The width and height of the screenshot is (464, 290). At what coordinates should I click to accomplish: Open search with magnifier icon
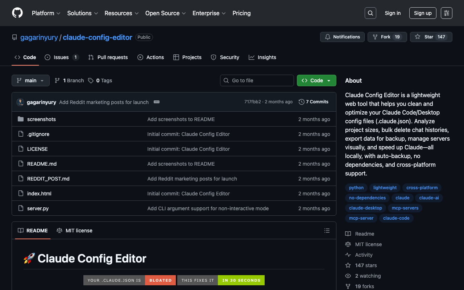(x=370, y=13)
